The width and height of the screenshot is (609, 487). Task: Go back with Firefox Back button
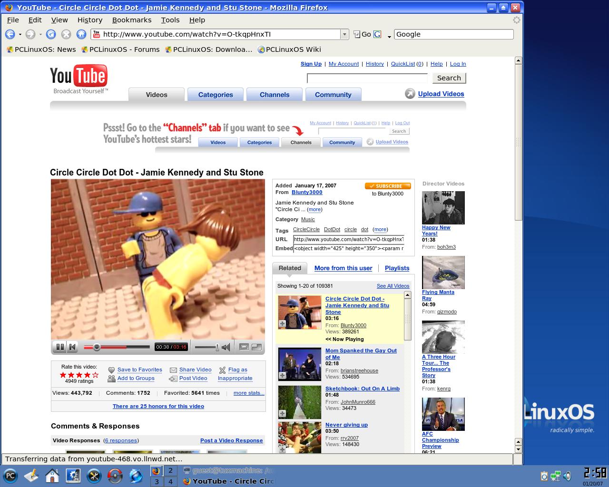click(10, 34)
